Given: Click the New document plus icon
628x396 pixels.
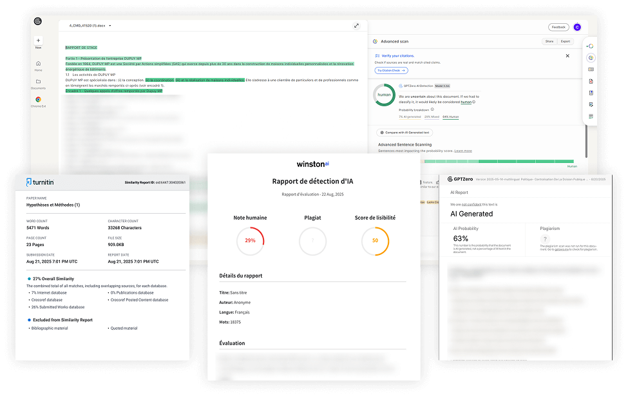Looking at the screenshot, I should [38, 41].
